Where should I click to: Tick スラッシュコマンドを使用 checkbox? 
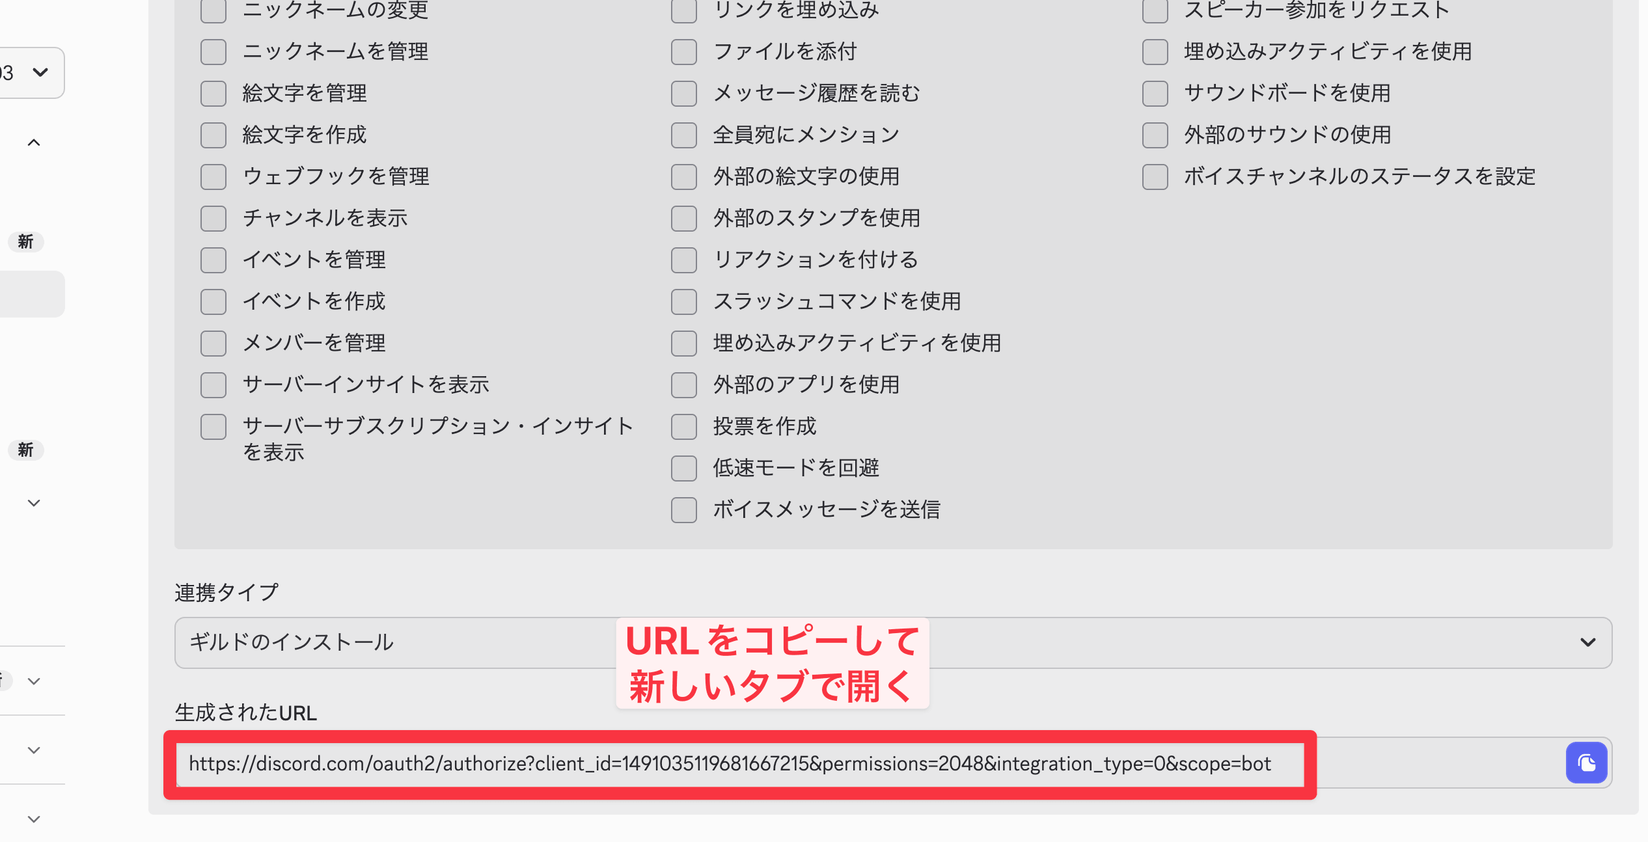click(683, 301)
